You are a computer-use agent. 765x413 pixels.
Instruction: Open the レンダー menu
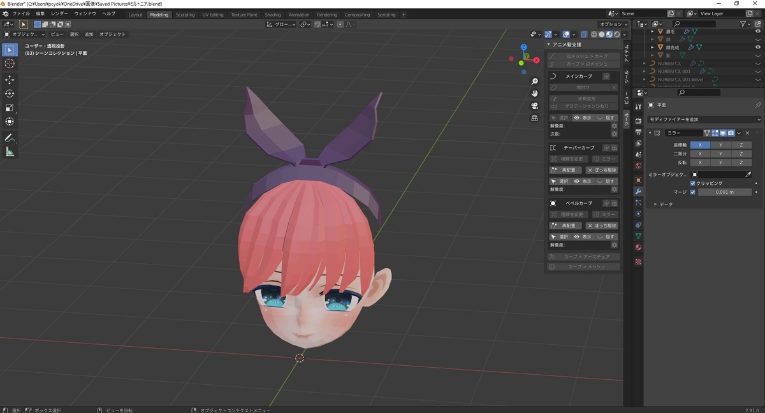(59, 13)
